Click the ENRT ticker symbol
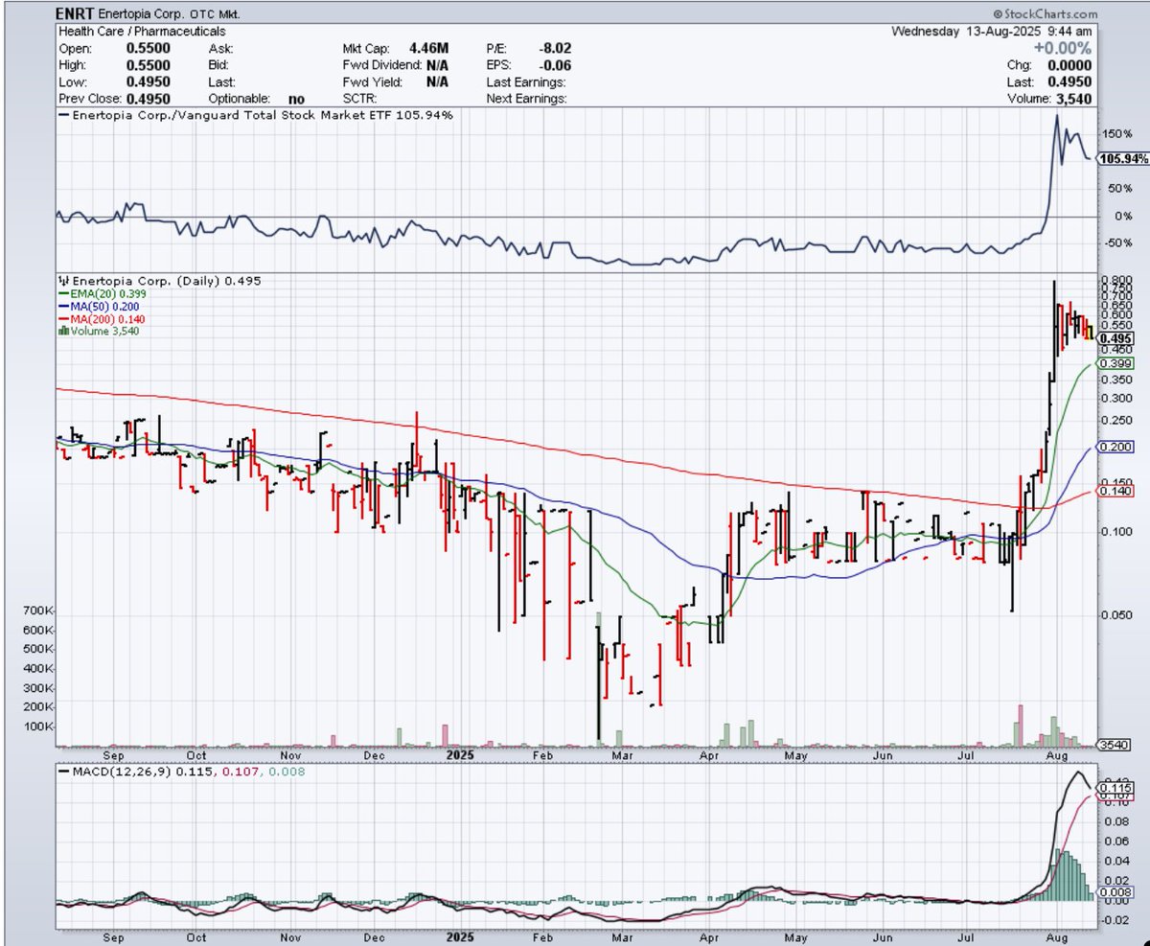The height and width of the screenshot is (946, 1150). pyautogui.click(x=74, y=15)
